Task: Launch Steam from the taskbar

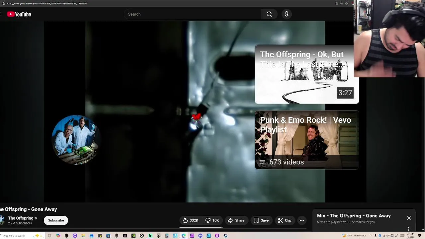Action: tap(225, 236)
